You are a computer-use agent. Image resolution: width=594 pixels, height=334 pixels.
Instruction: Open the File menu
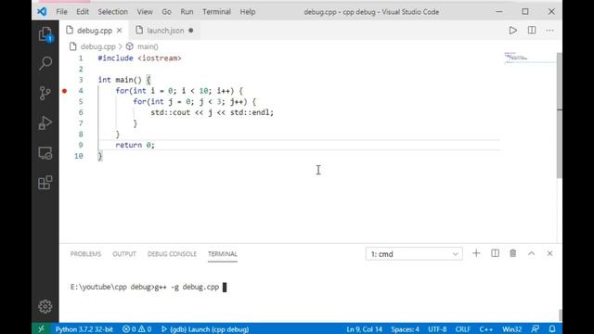pos(62,12)
